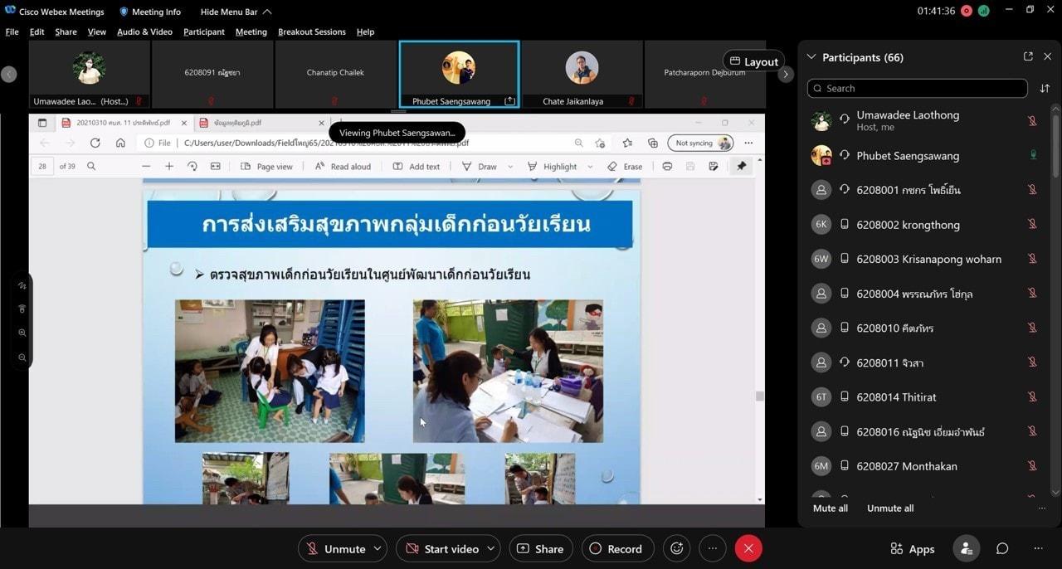Open the Chat panel icon

1002,548
